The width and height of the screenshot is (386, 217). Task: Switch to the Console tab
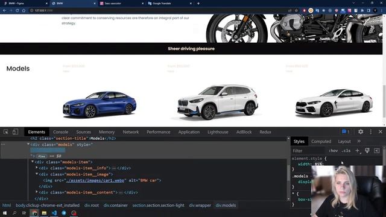coord(60,132)
